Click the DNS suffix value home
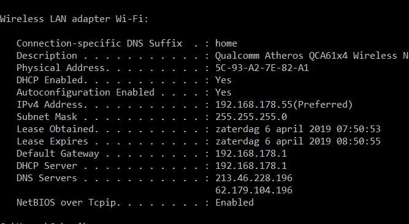Screen dimensions: 409x224 pyautogui.click(x=226, y=43)
